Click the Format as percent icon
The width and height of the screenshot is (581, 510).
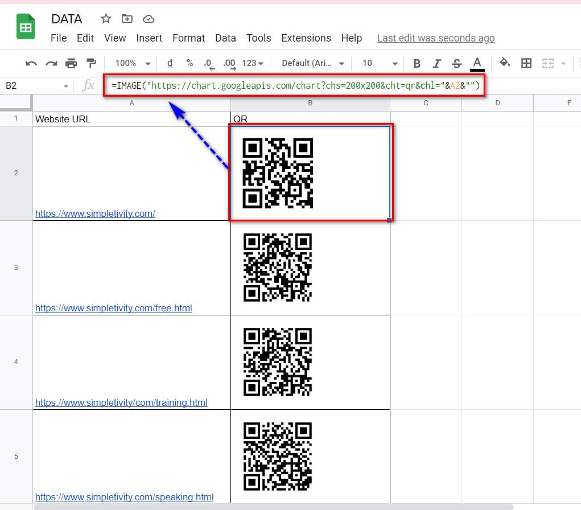click(189, 63)
